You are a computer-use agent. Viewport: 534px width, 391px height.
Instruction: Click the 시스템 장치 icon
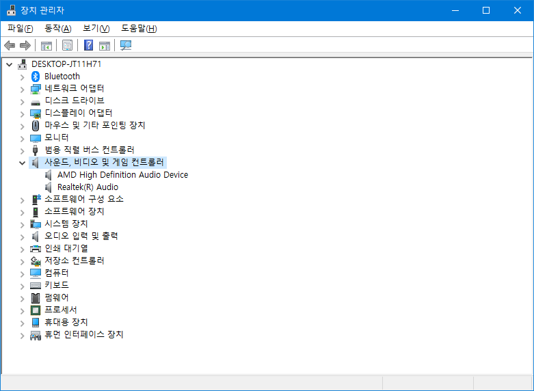[36, 224]
